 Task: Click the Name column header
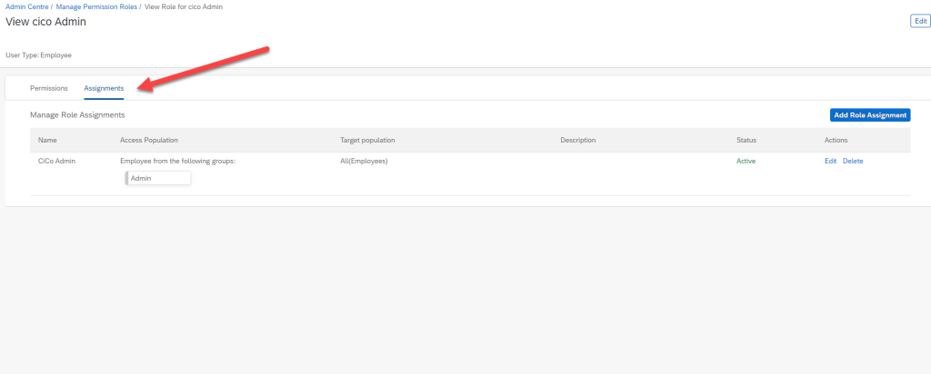tap(47, 141)
